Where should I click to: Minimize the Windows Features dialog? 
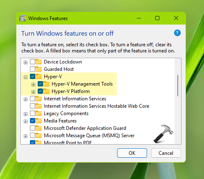click(x=139, y=18)
